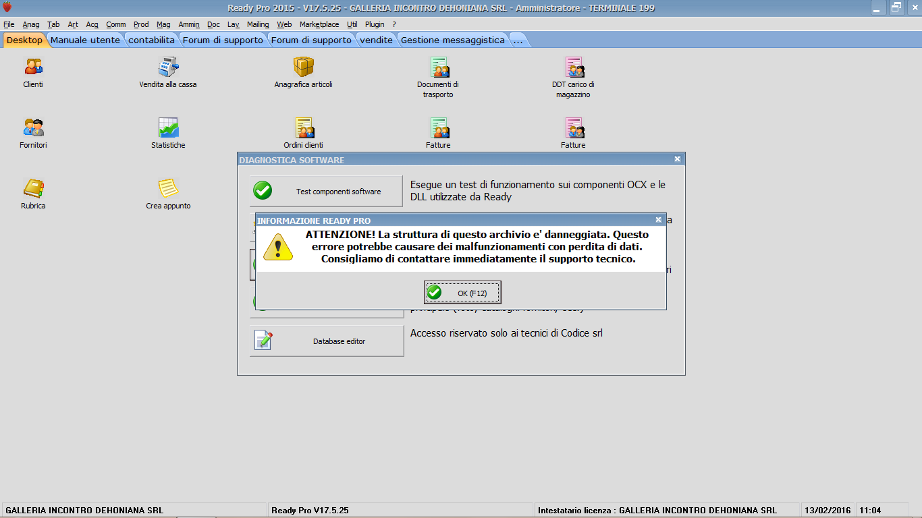Click the DIAGNOSTICA SOFTWARE window title
The image size is (922, 518).
coord(292,160)
